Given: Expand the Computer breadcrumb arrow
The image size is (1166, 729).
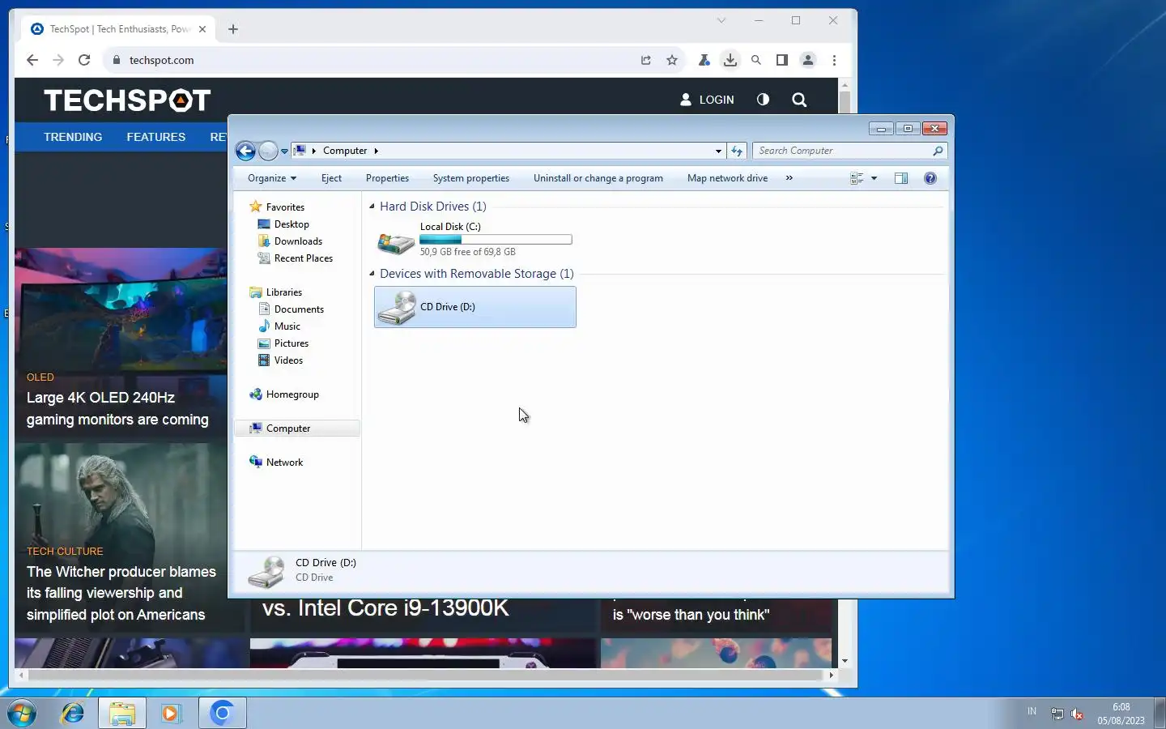Looking at the screenshot, I should click(x=376, y=151).
